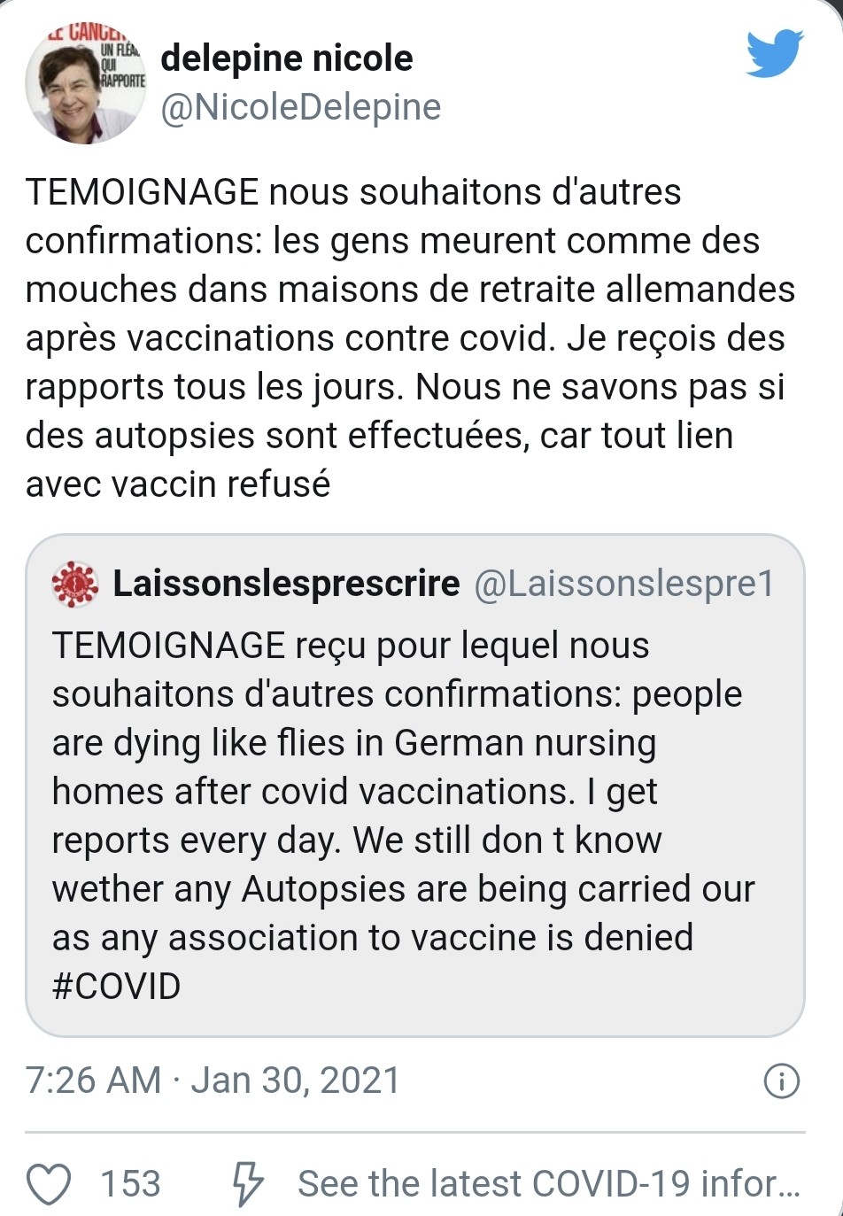Open the Laissonslesprescrire account name

pos(286,584)
